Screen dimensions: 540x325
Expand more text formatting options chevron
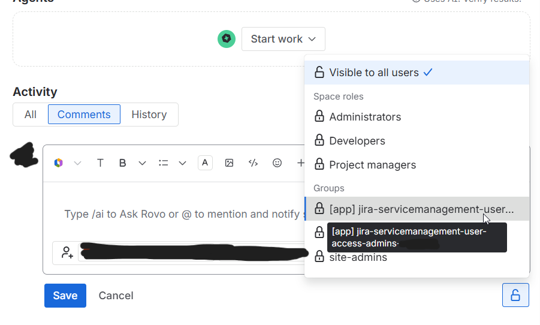[142, 163]
